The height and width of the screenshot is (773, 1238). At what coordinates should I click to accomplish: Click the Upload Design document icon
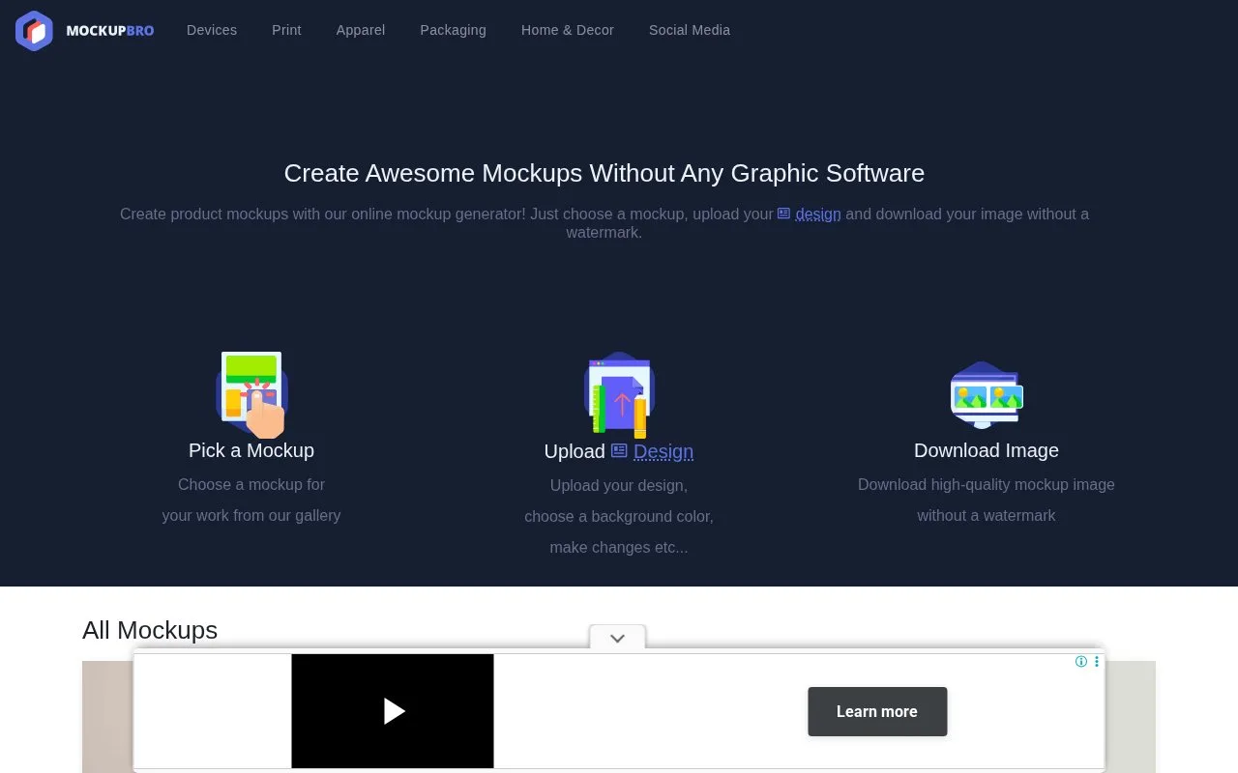click(619, 394)
